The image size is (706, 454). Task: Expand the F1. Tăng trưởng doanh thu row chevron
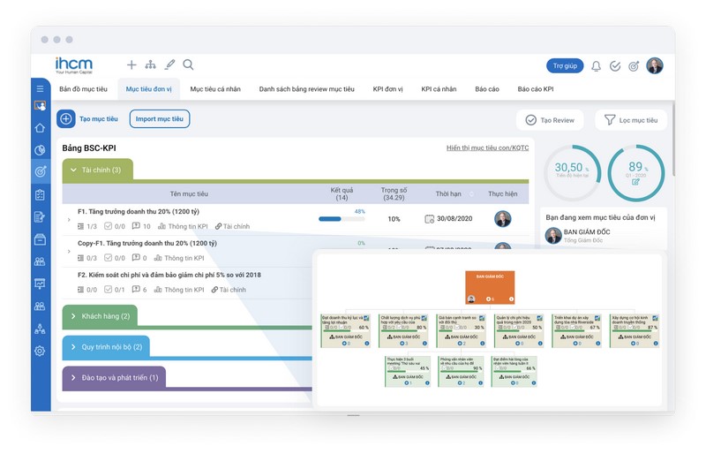(x=69, y=220)
